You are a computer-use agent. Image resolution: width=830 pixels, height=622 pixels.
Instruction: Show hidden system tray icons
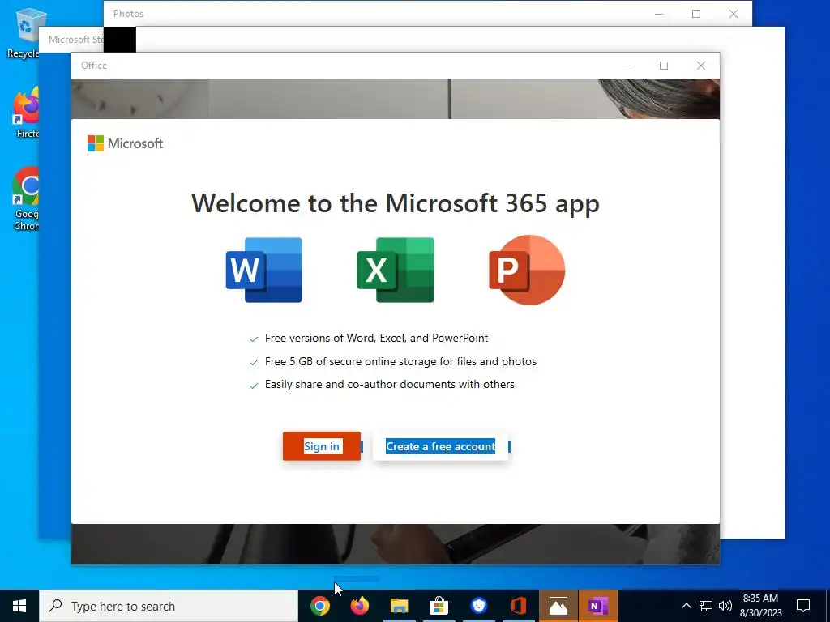(686, 606)
